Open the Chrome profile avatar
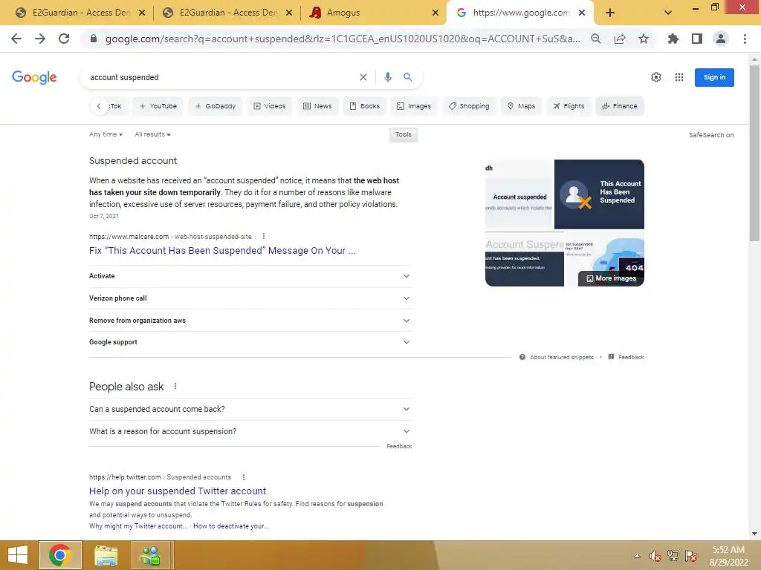The width and height of the screenshot is (761, 570). pyautogui.click(x=721, y=39)
